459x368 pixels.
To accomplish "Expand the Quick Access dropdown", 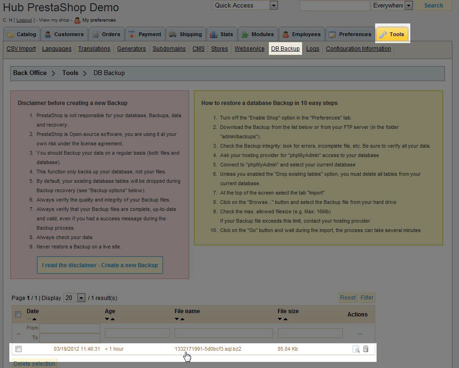I will 274,6.
